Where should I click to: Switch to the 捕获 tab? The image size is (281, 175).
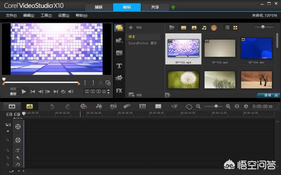(x=99, y=7)
